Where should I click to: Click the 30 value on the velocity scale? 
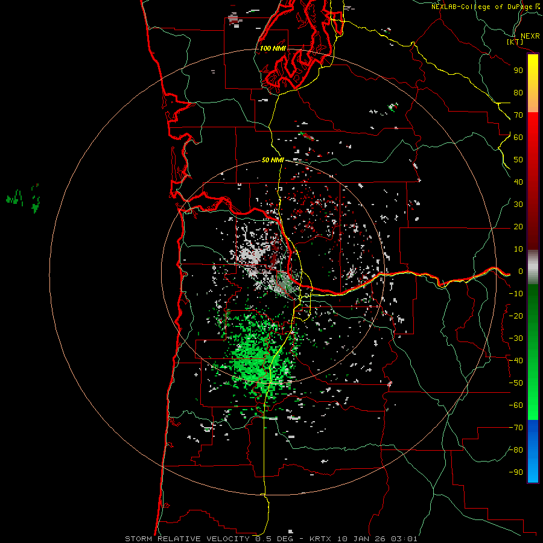tap(518, 205)
